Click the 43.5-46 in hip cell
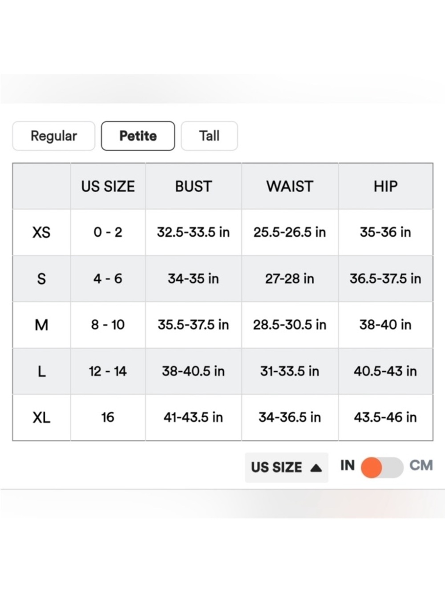This screenshot has width=445, height=593. point(385,418)
